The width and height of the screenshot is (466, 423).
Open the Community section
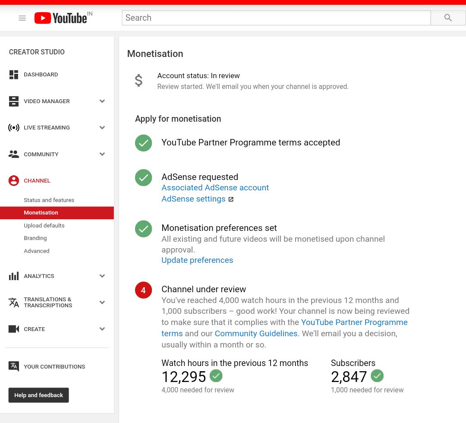41,154
